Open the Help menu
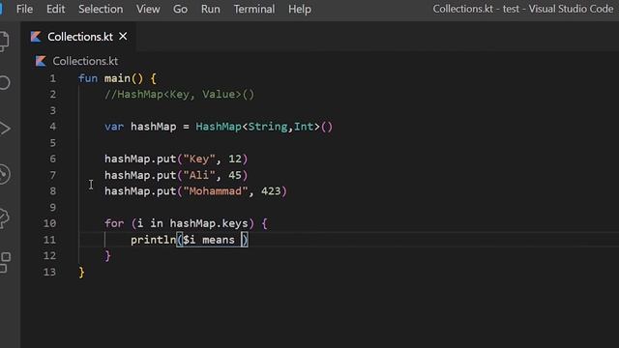Viewport: 619px width, 348px height. 300,9
